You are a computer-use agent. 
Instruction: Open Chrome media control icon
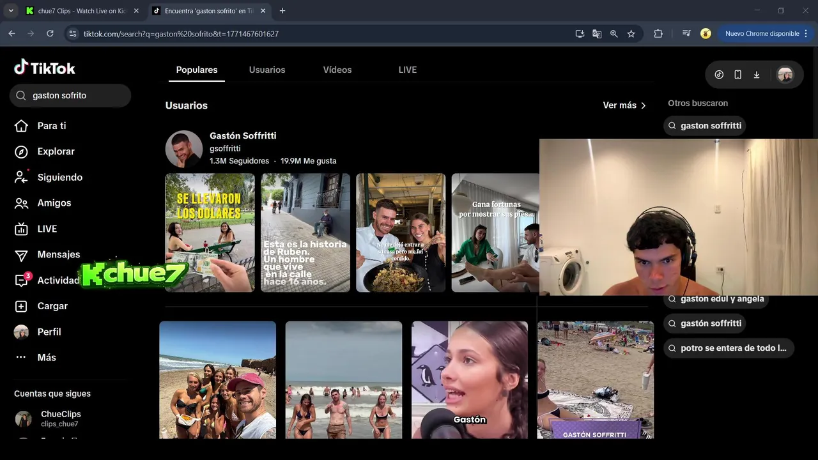pos(686,34)
